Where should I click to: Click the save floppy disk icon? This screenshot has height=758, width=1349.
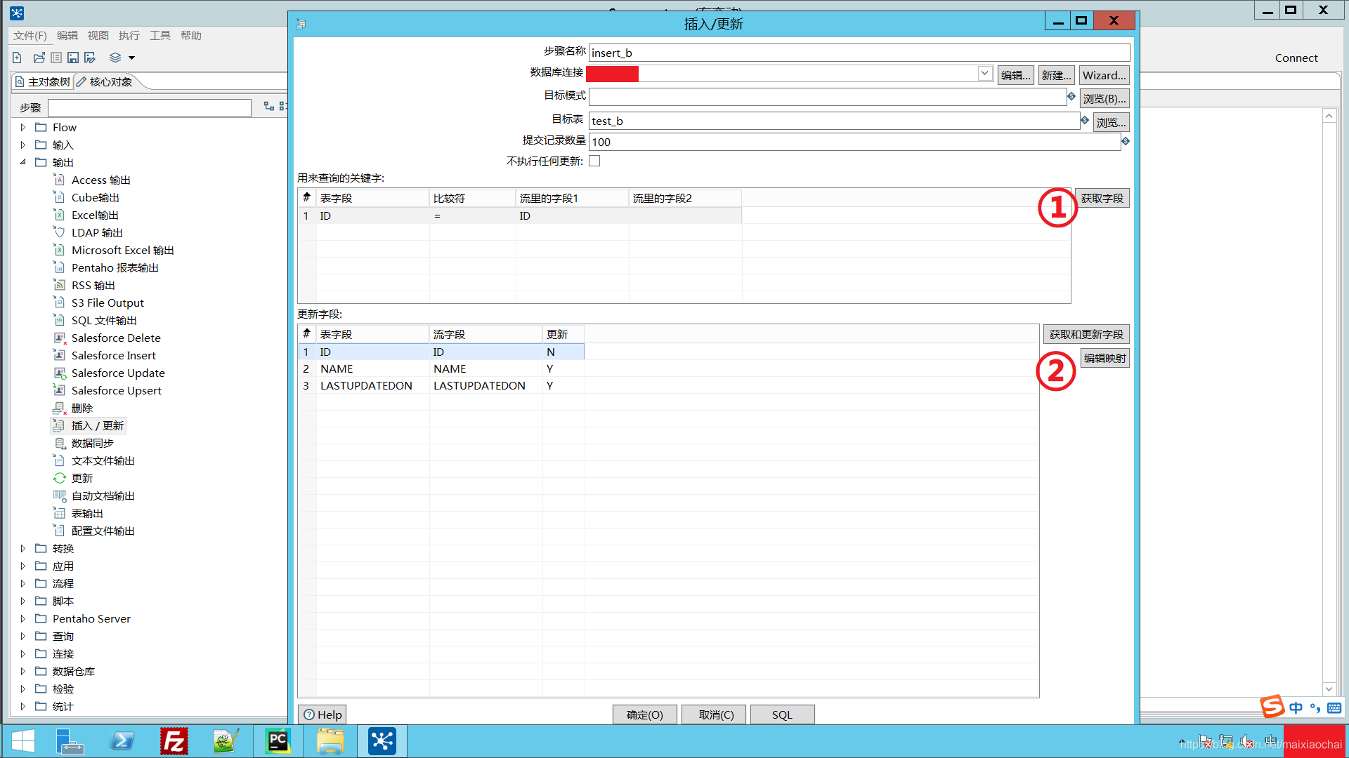[73, 58]
